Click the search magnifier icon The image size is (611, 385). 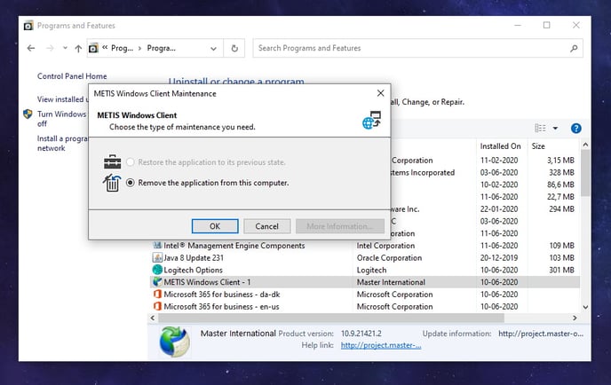coord(574,48)
